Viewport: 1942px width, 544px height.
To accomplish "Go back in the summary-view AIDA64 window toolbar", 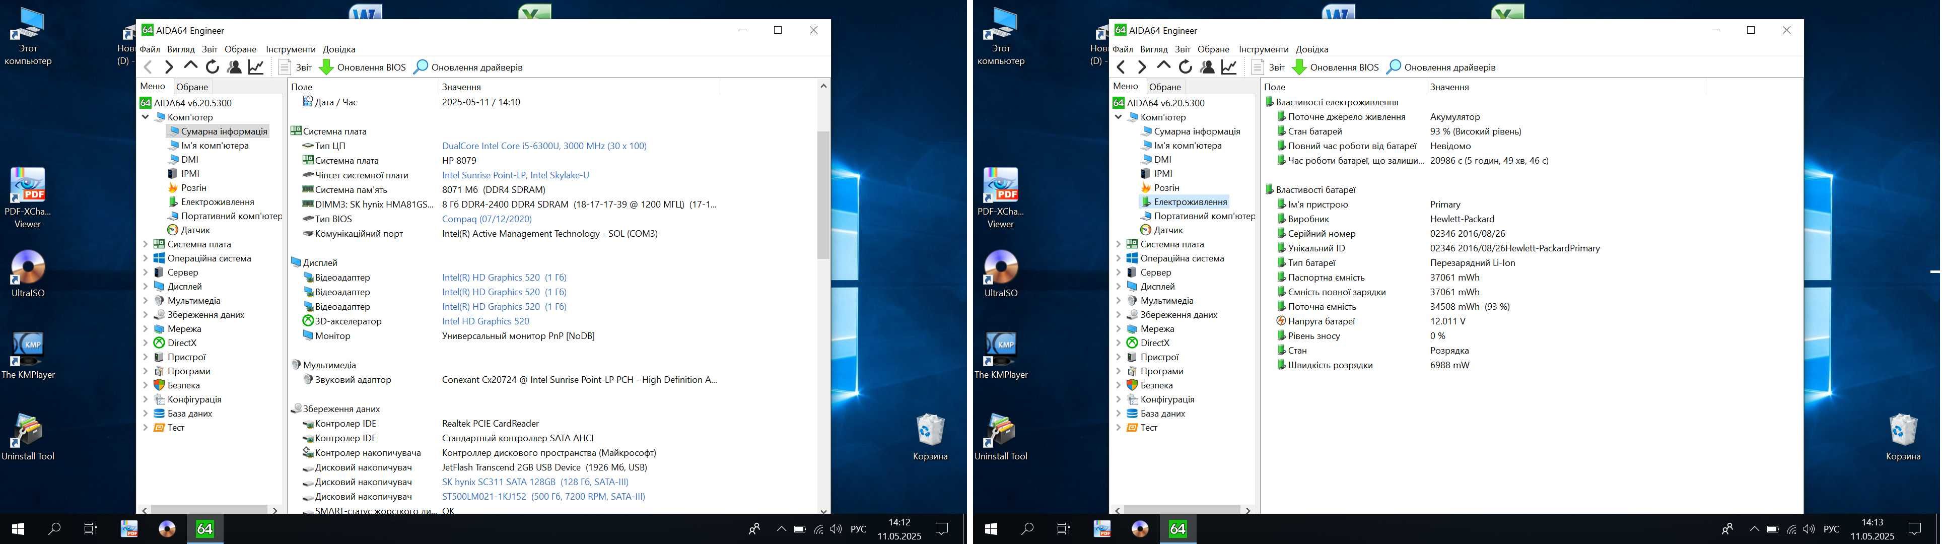I will point(148,67).
